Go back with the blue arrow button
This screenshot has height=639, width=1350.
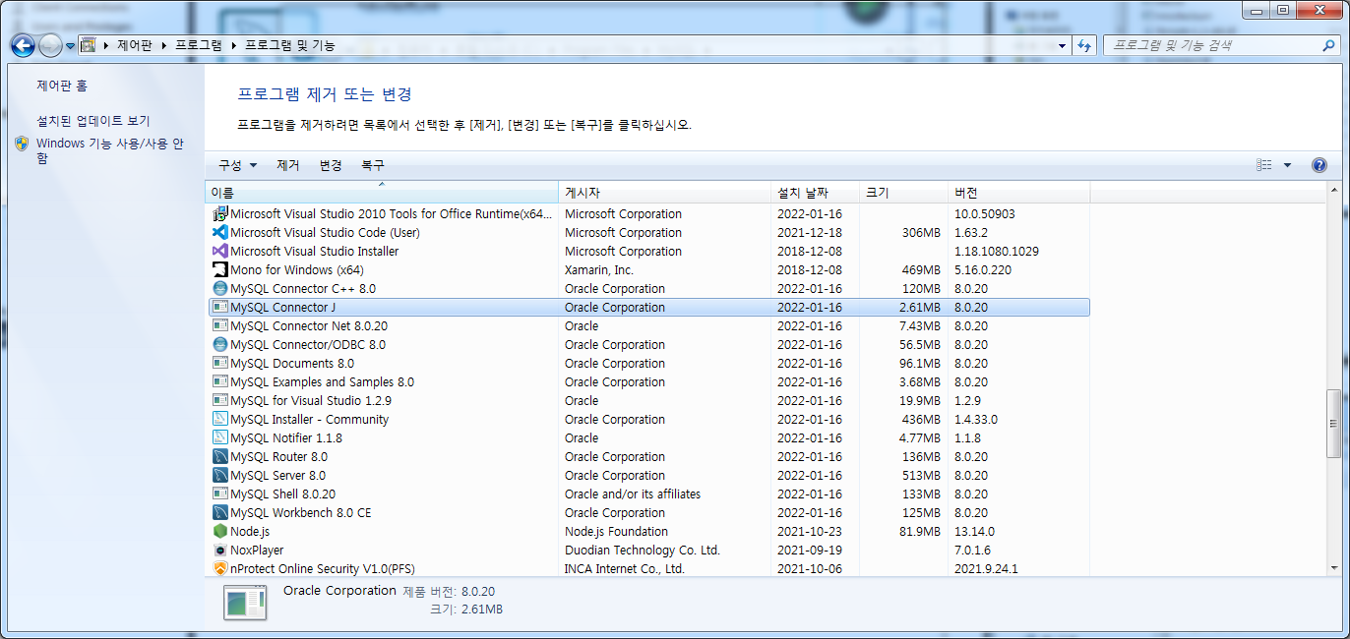tap(23, 45)
